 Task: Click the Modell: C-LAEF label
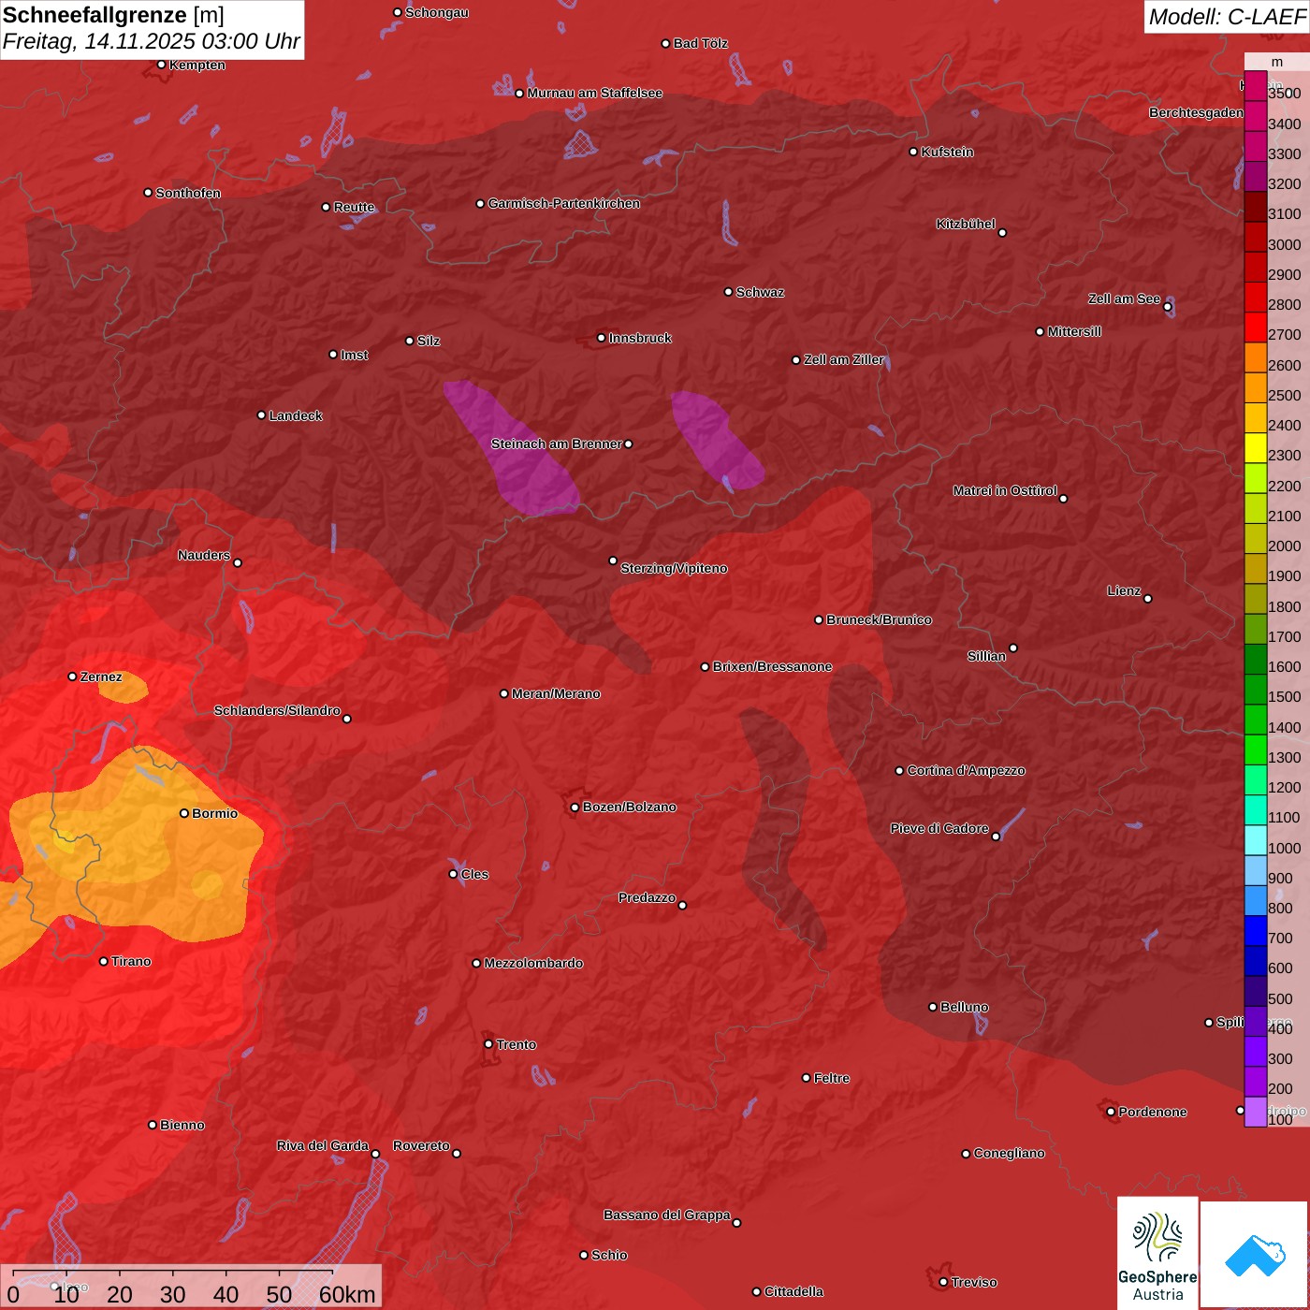(1226, 17)
